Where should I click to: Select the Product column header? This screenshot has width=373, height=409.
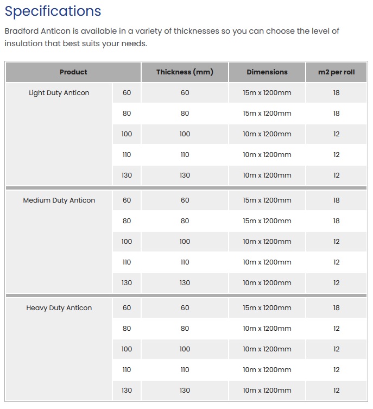[x=73, y=72]
